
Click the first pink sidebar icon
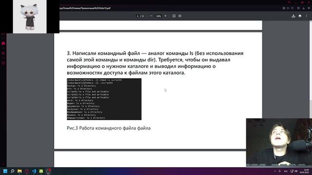click(3, 43)
